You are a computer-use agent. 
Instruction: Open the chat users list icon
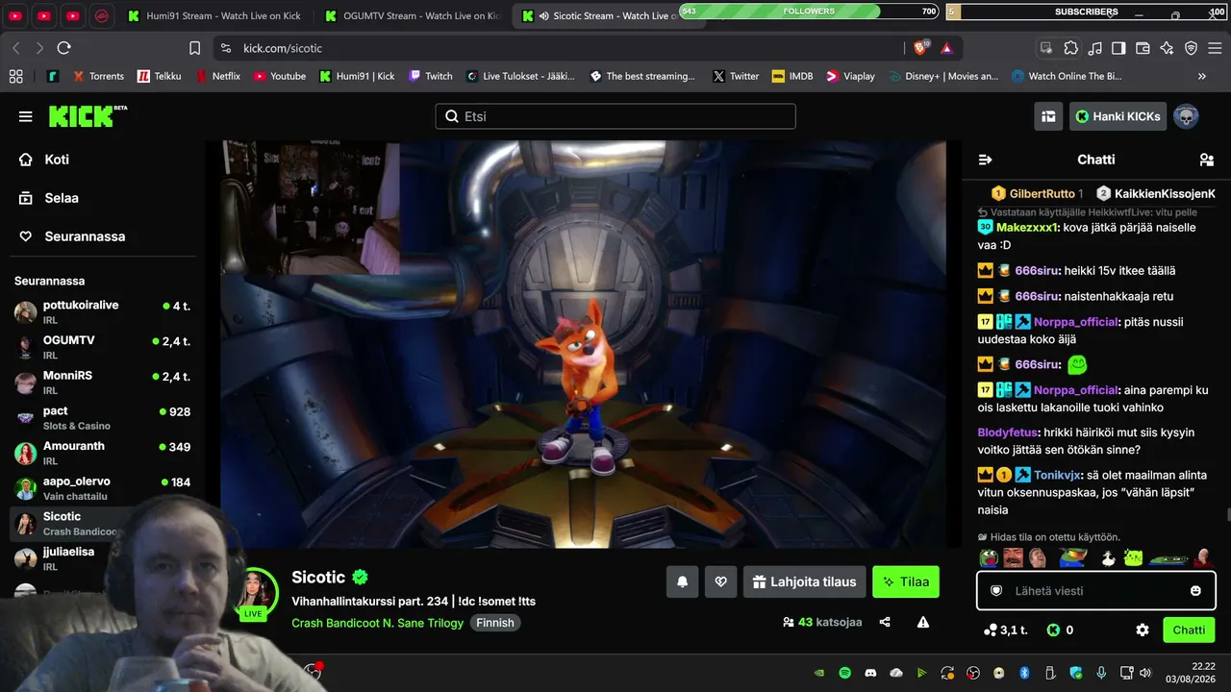point(1206,160)
